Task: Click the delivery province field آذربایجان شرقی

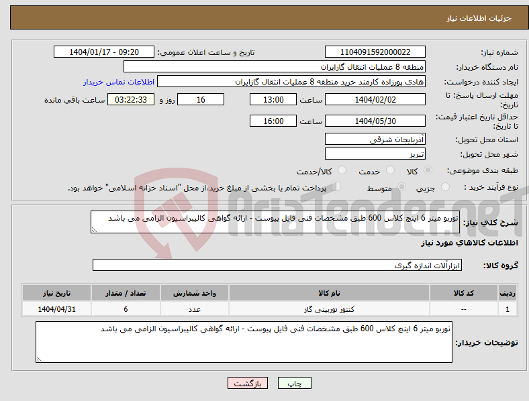Action: click(x=375, y=139)
